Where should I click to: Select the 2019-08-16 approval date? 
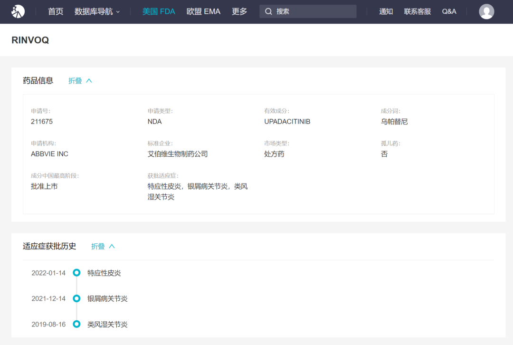[x=48, y=325]
